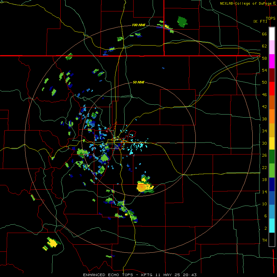Click the "TOPS" legend heading
Screen dimensions: 277x277
coord(271,18)
